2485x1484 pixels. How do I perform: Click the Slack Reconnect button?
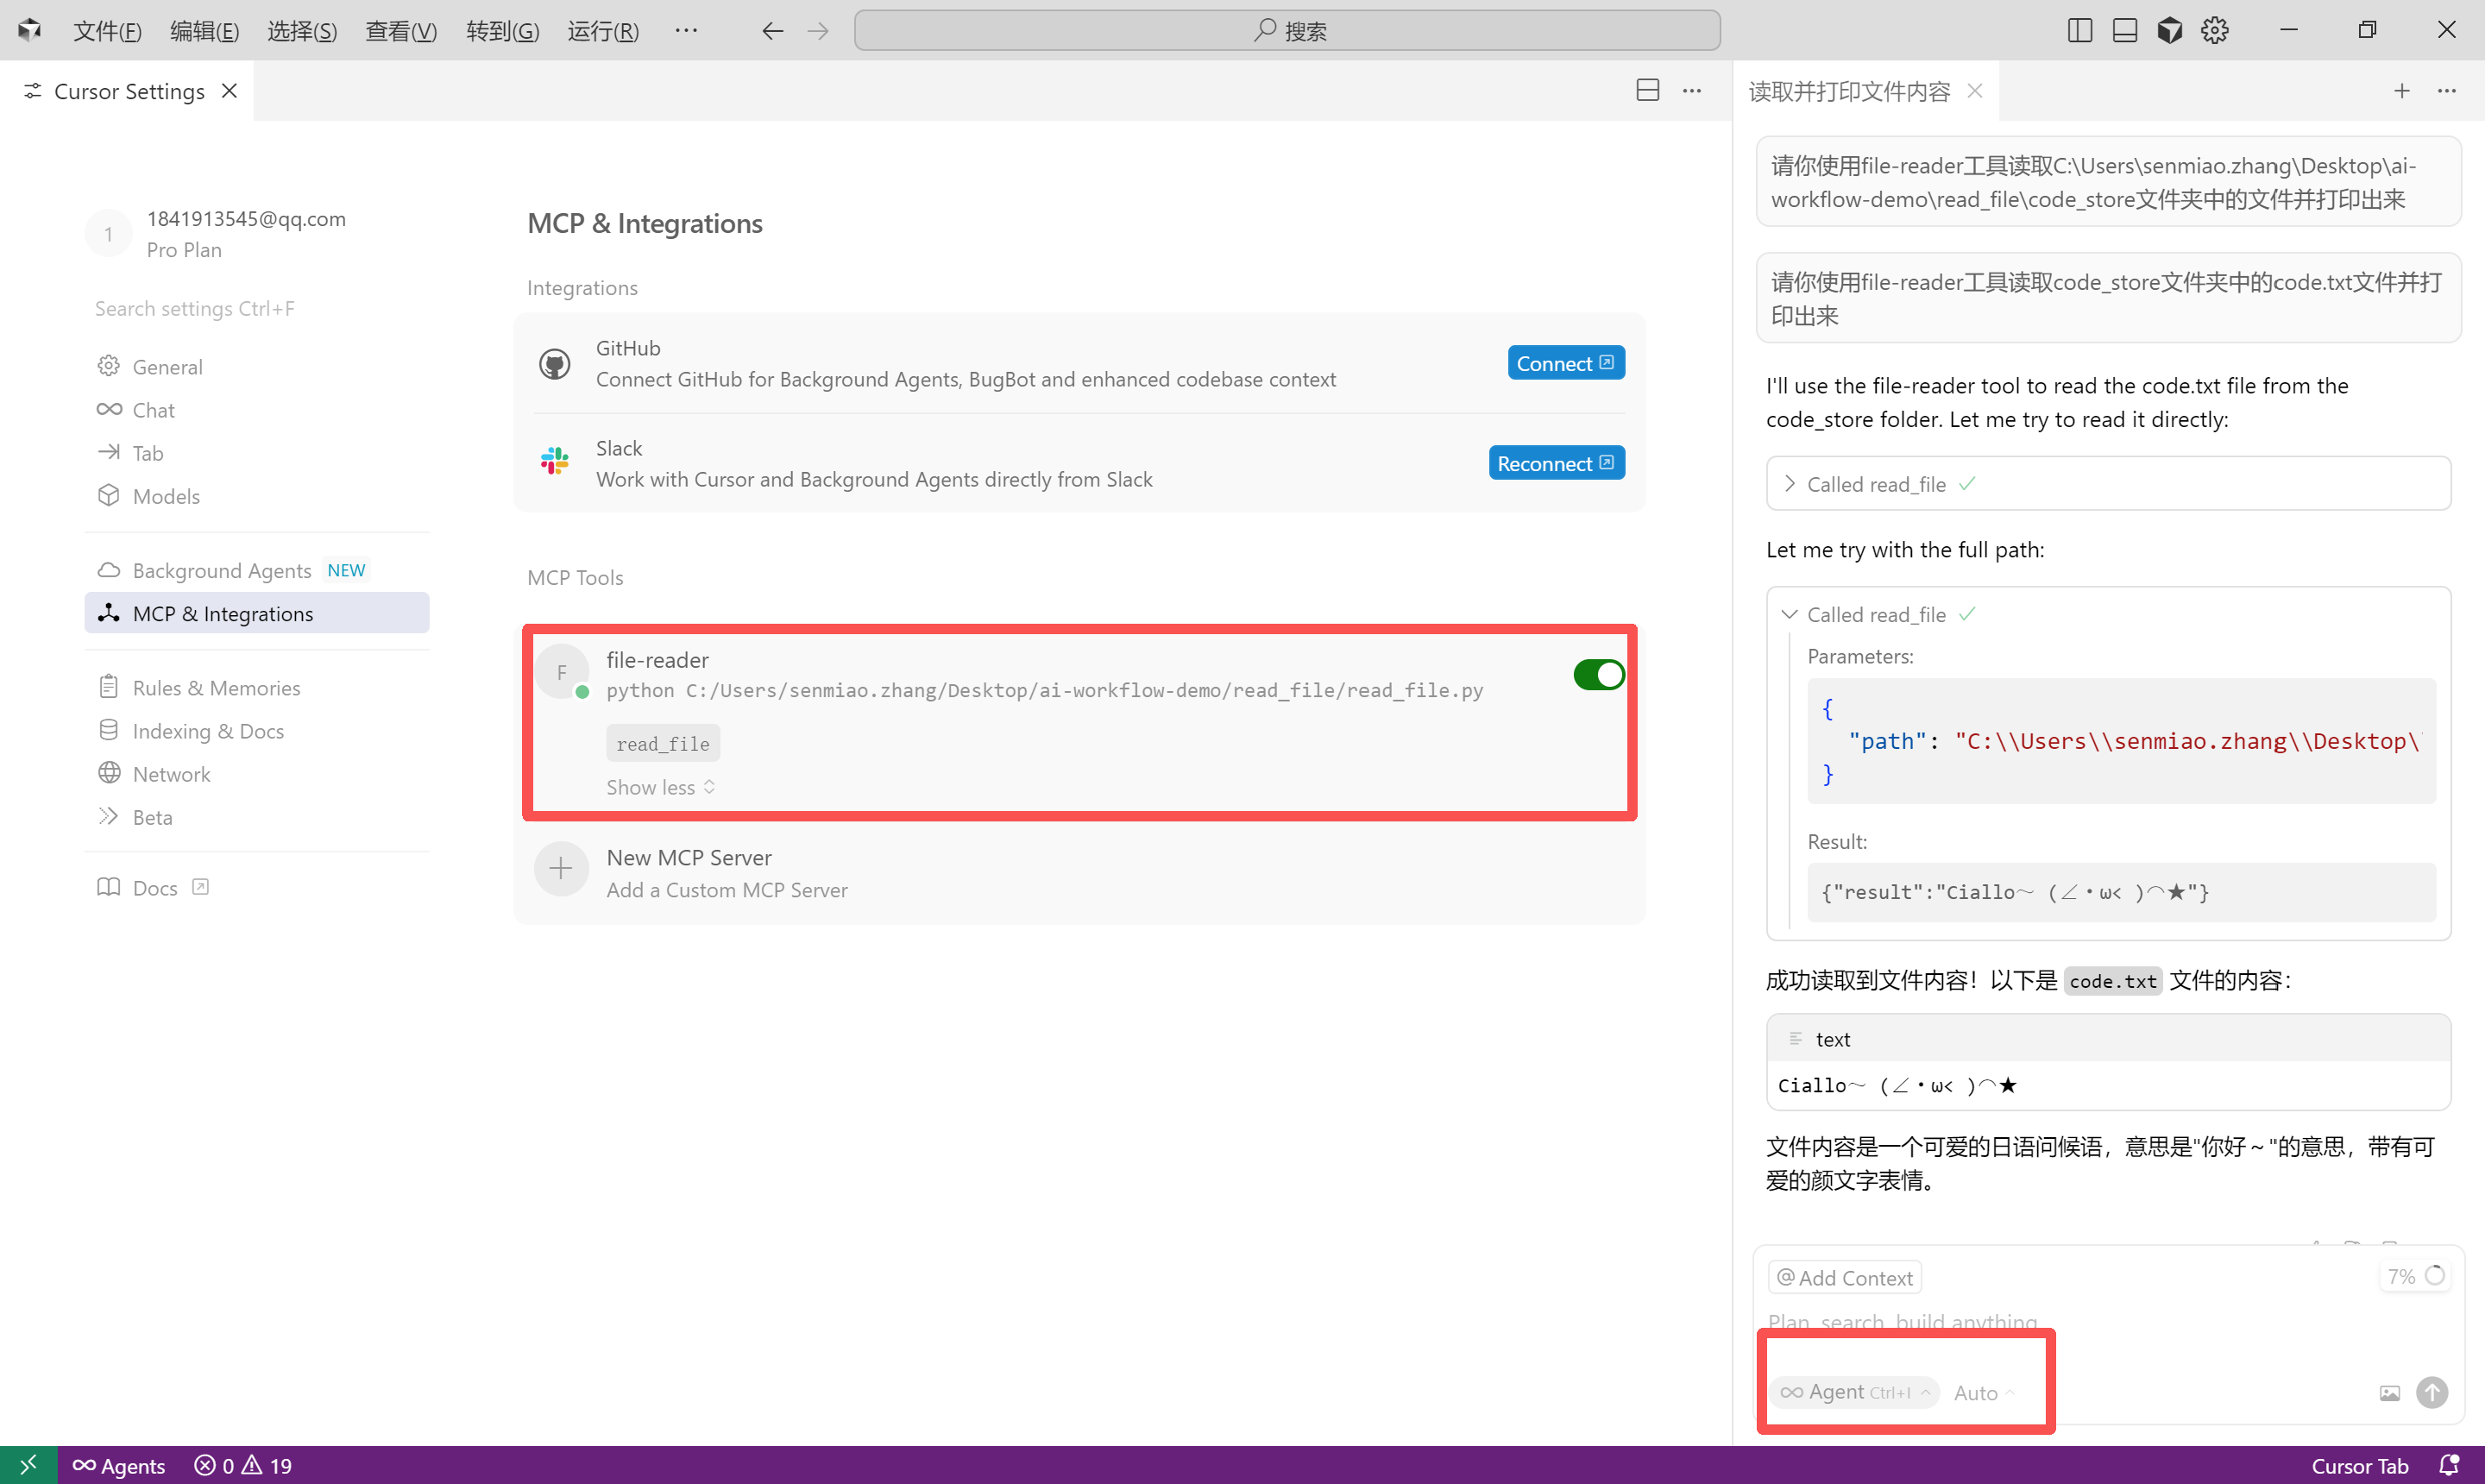[1556, 463]
